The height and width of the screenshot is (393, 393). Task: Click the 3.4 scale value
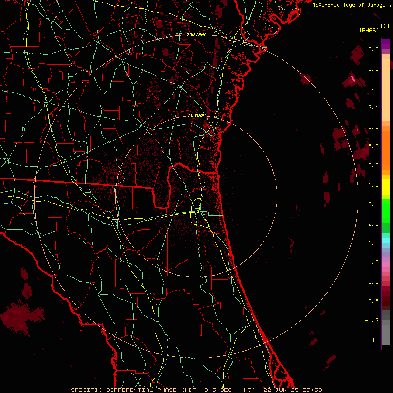tap(373, 204)
